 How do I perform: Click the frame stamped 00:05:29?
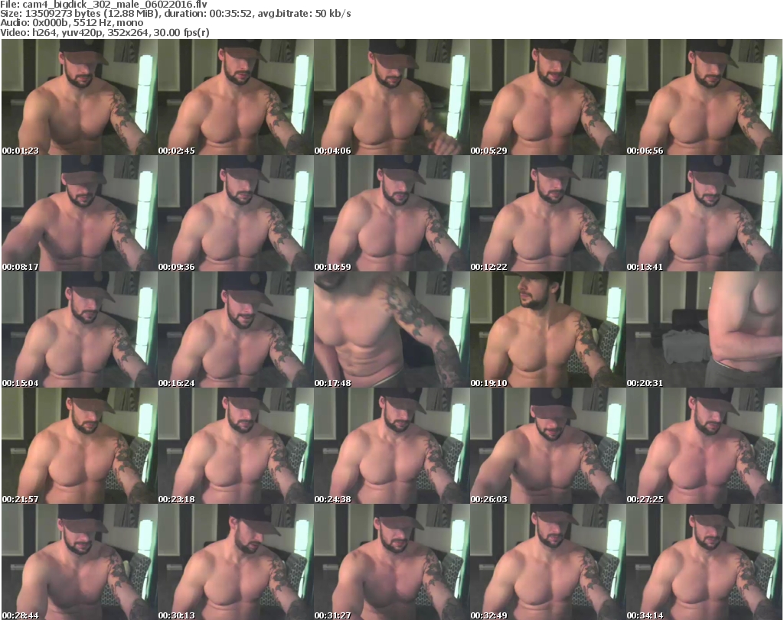(x=548, y=97)
